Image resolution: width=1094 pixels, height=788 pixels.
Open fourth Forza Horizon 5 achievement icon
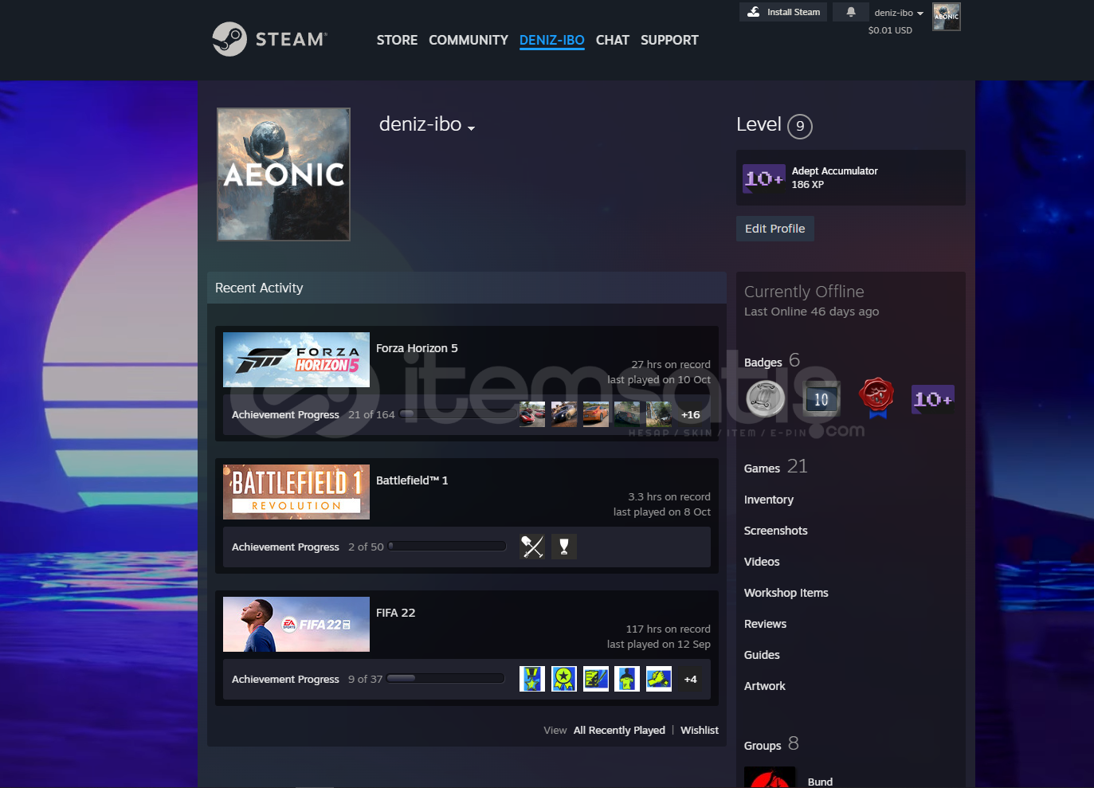[627, 414]
